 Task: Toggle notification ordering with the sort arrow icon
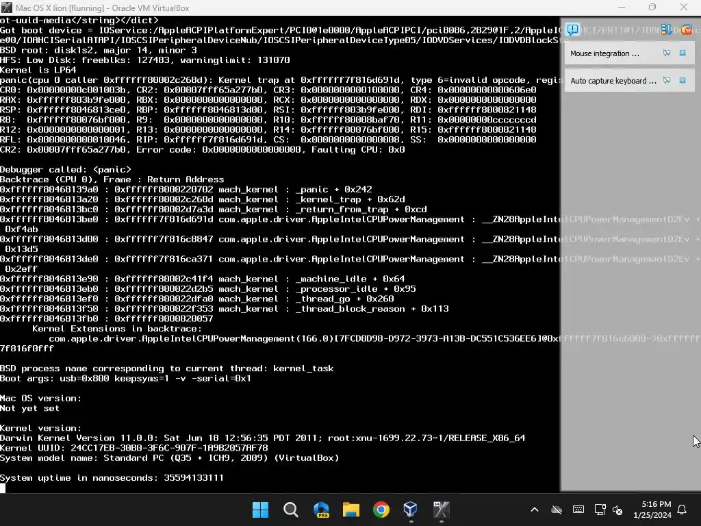[666, 29]
